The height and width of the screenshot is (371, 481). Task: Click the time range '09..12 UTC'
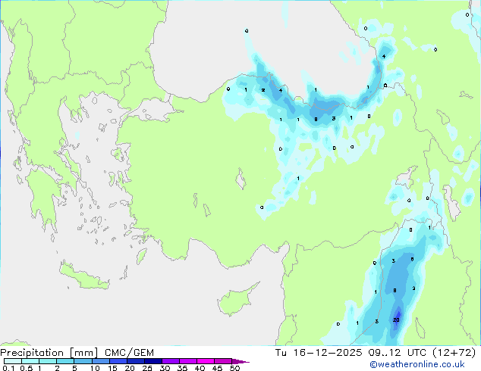pyautogui.click(x=398, y=353)
